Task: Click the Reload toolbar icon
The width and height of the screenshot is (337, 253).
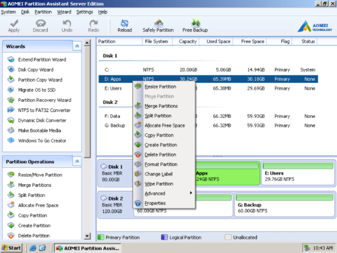Action: click(125, 26)
